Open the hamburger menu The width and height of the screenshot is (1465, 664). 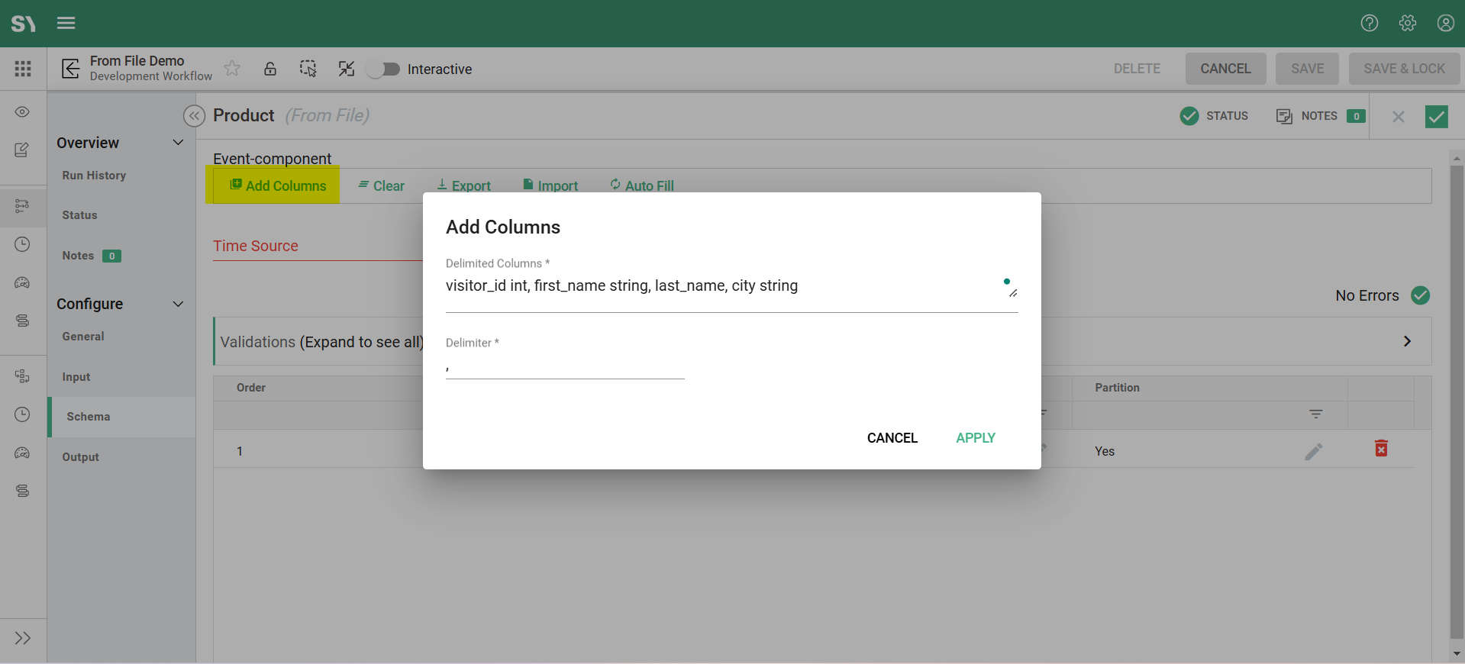tap(66, 23)
